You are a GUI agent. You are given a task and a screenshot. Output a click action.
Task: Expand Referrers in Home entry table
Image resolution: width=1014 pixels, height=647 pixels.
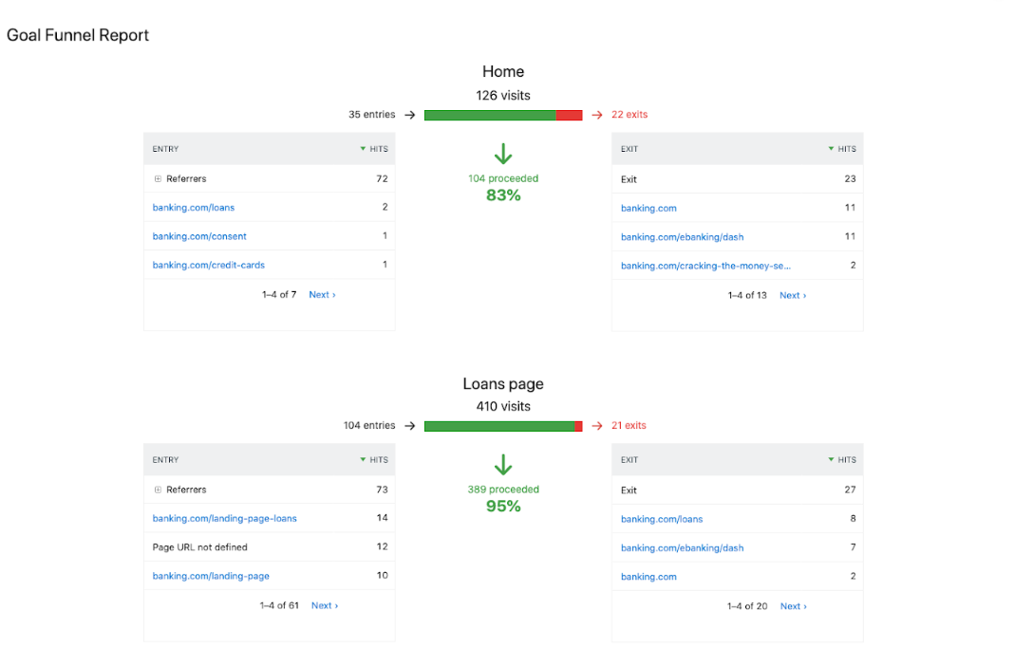157,178
